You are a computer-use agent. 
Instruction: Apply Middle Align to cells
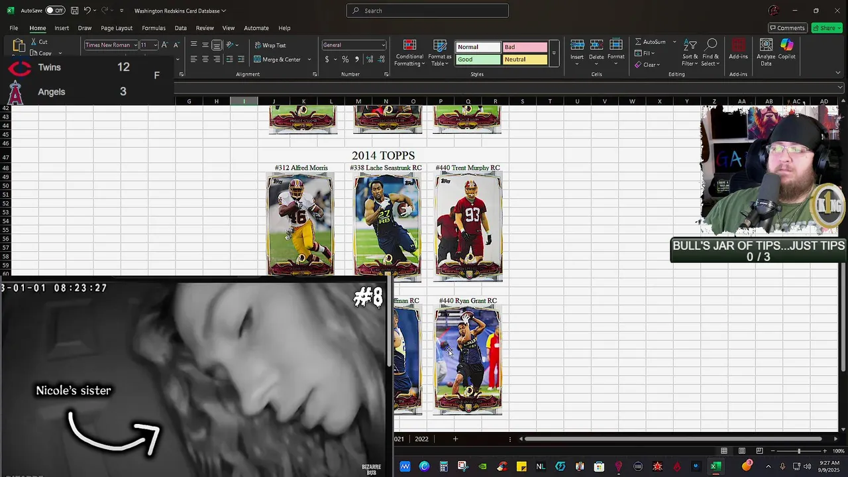pos(205,45)
